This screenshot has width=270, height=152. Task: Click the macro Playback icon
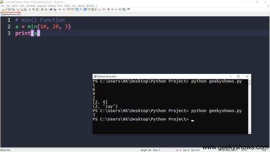pos(116,9)
